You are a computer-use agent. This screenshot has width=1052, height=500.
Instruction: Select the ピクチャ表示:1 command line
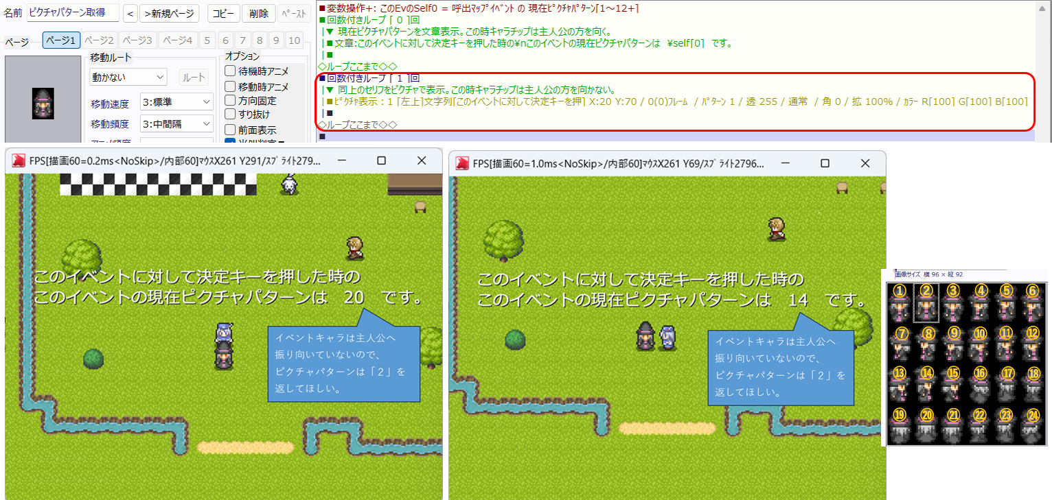coord(676,102)
